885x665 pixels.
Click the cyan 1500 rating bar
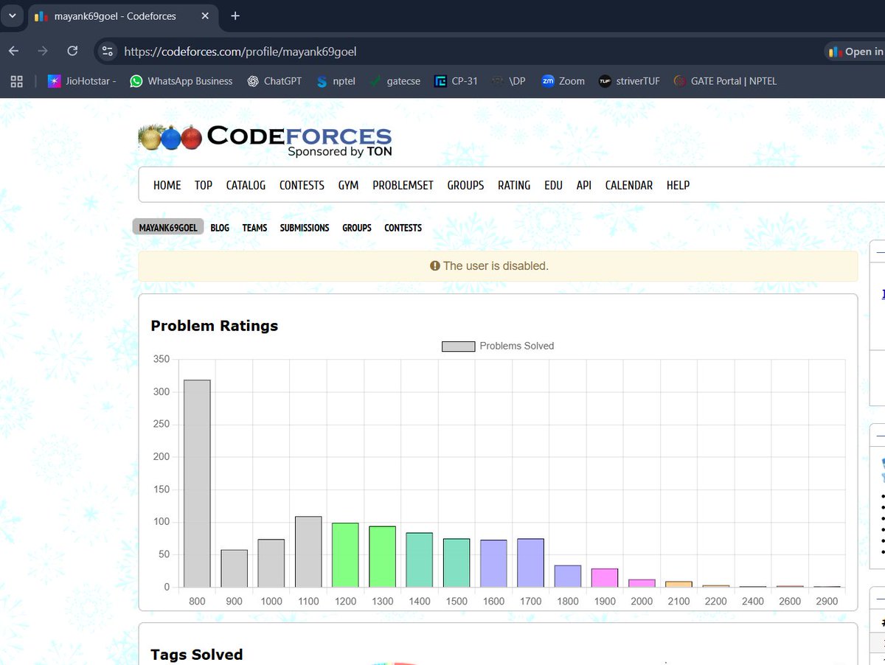point(457,563)
